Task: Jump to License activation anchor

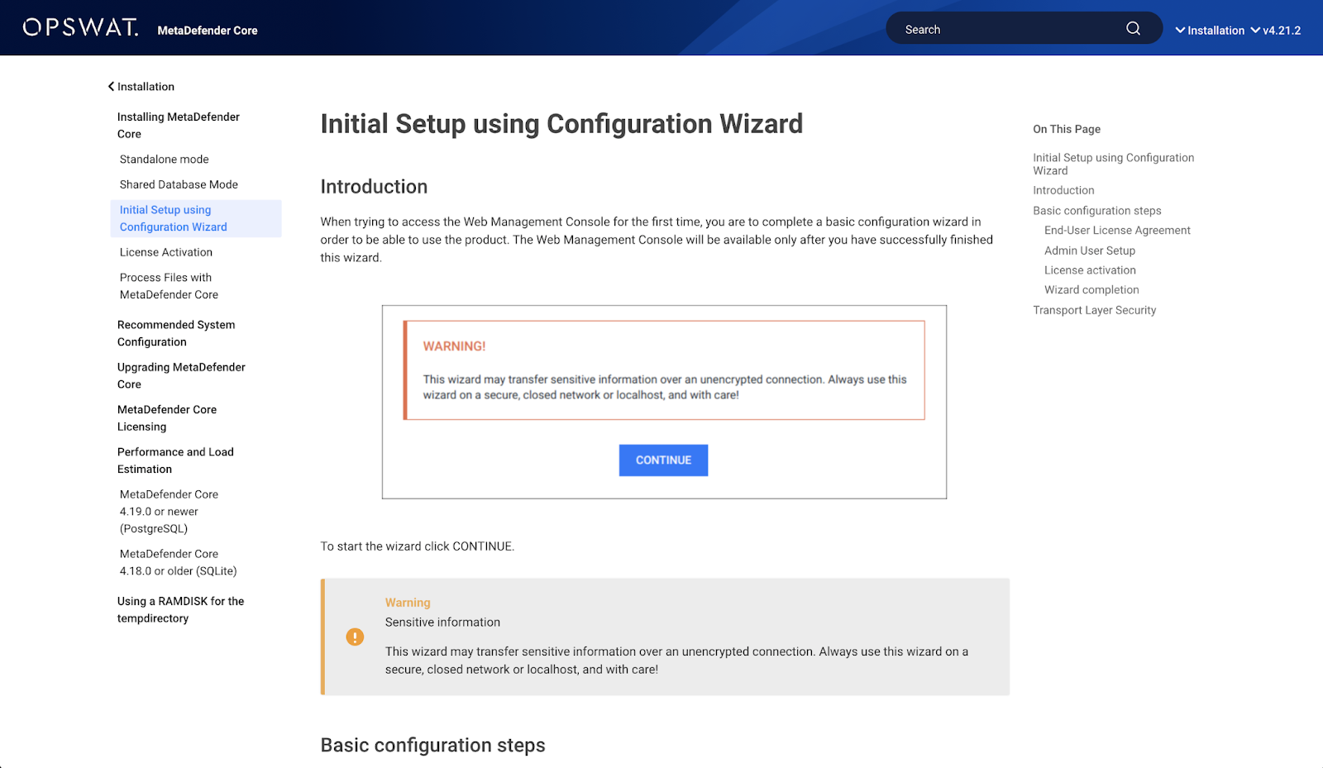Action: point(1090,270)
